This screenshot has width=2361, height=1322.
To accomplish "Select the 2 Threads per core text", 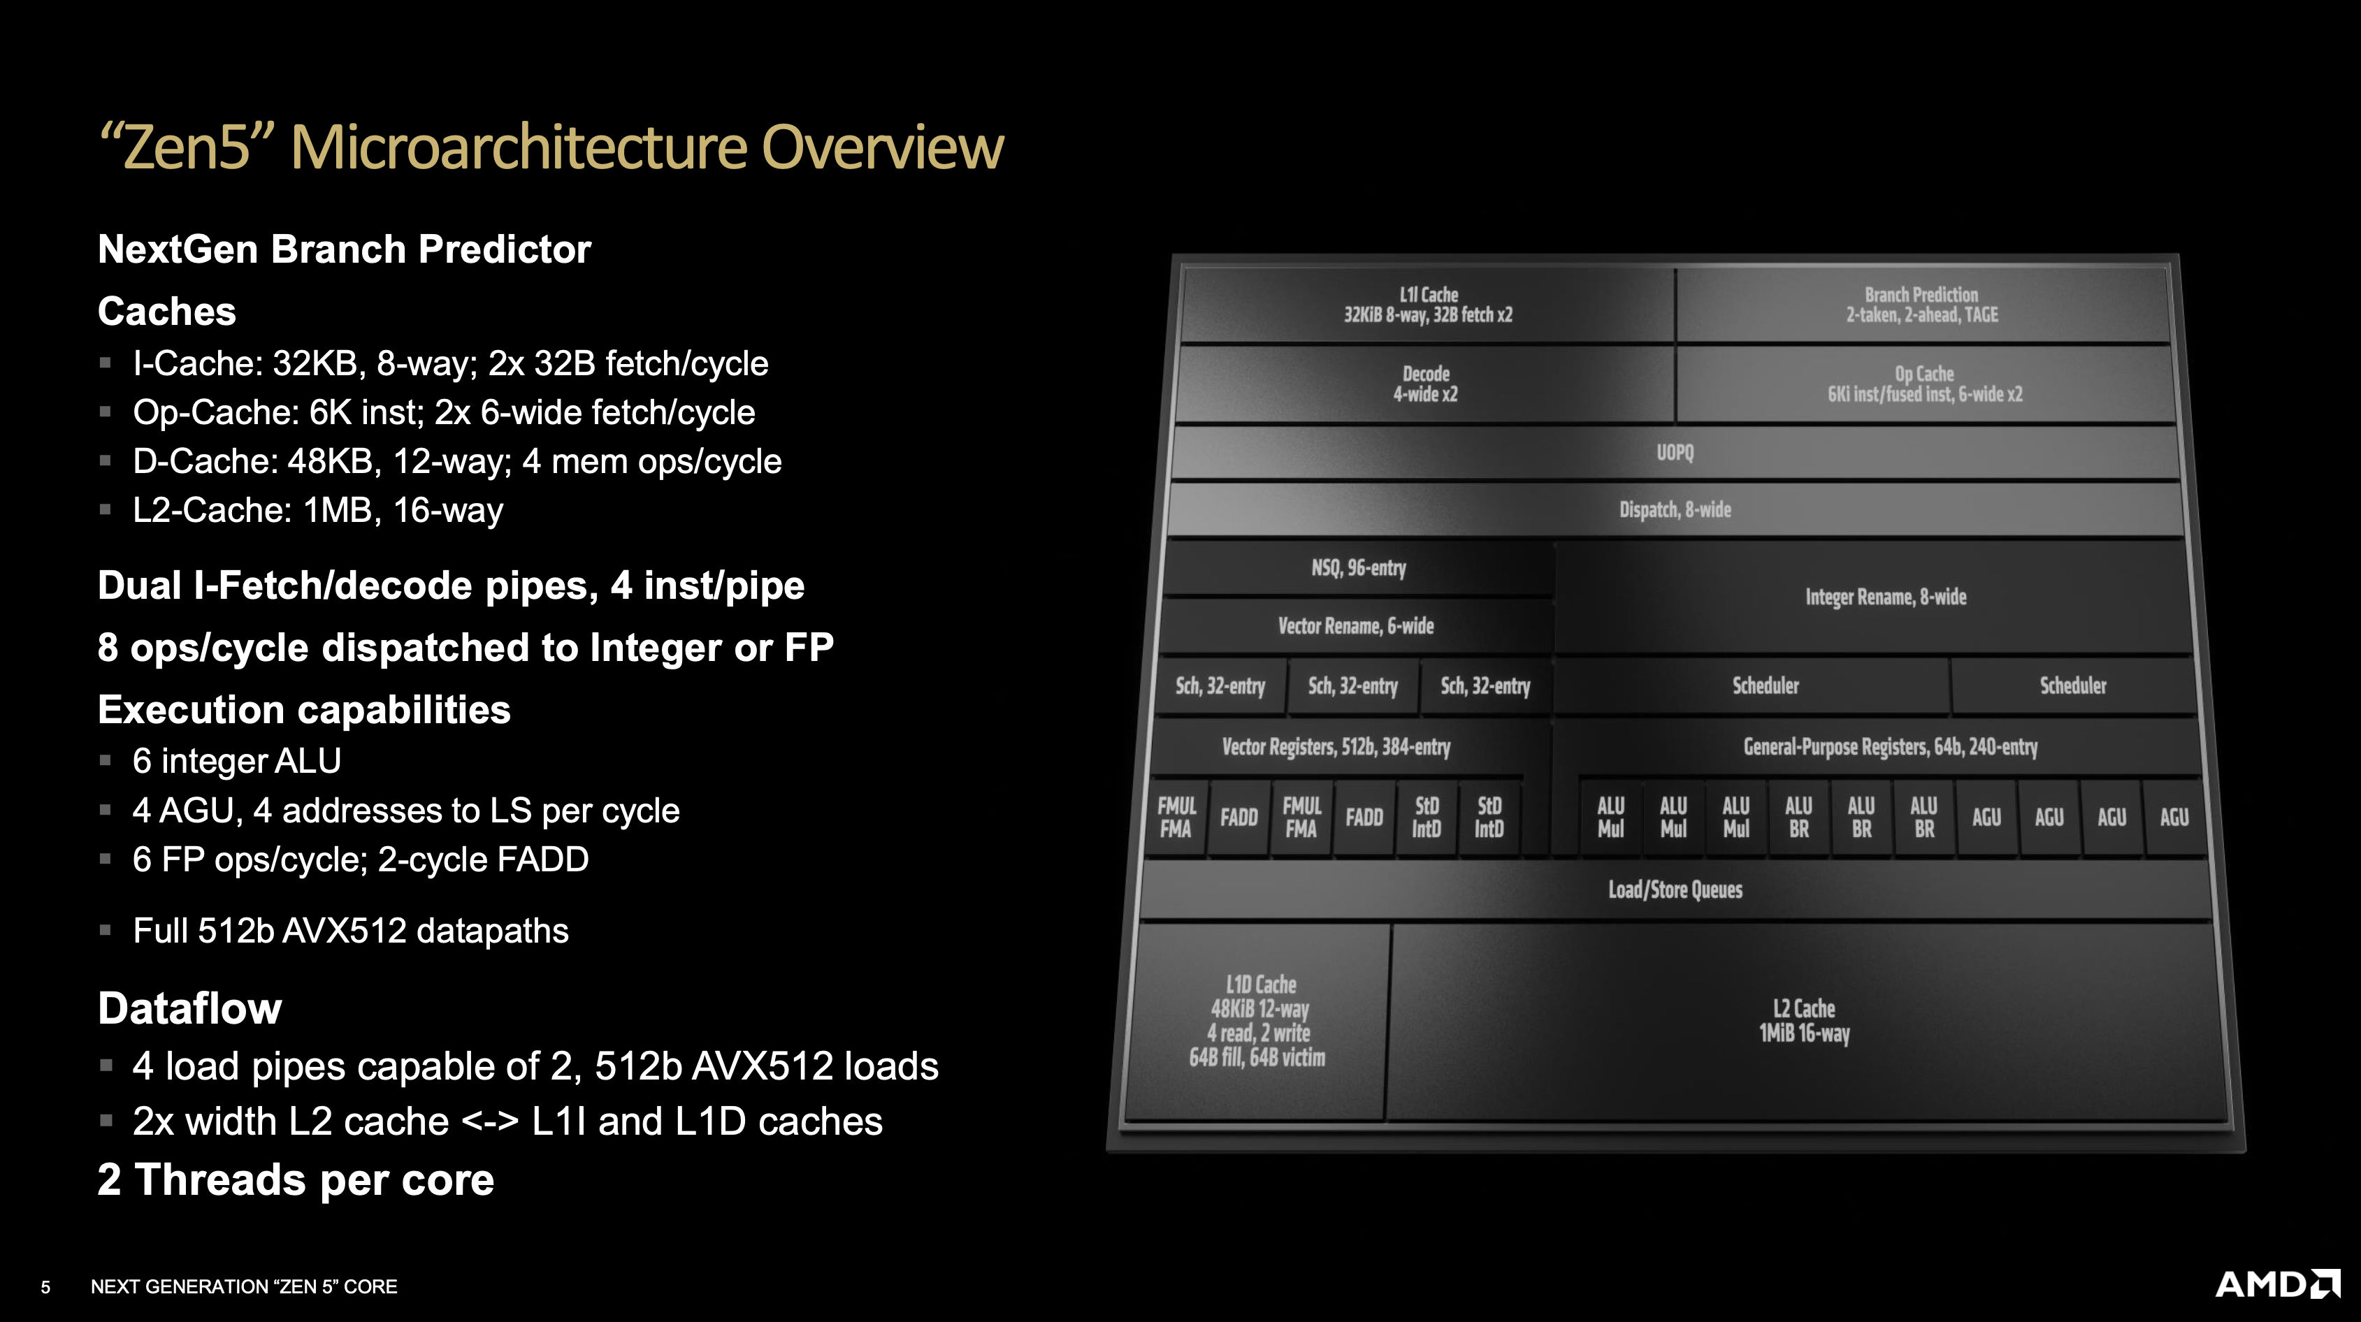I will pyautogui.click(x=296, y=1180).
